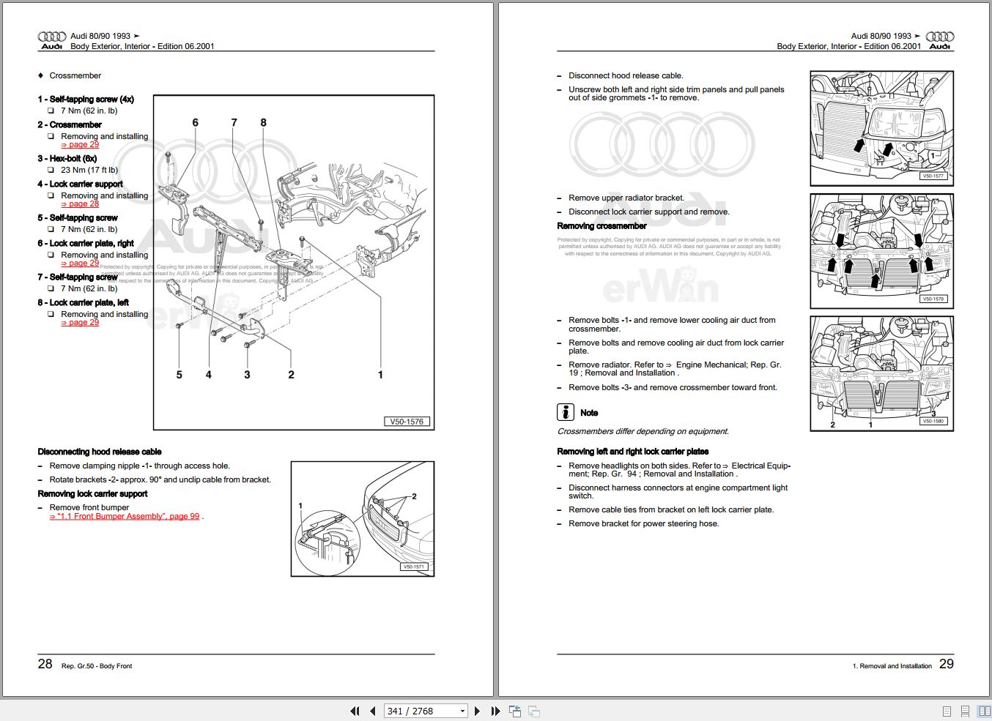Click footer text 'Rep. Gr.50 - Body Front'
992x721 pixels.
tap(97, 666)
